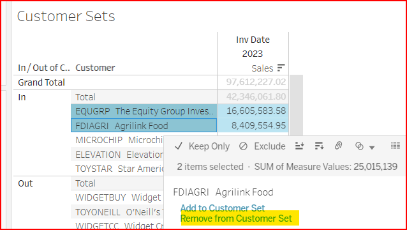
Task: Click the create set overlapping circles icon
Action: (x=359, y=146)
